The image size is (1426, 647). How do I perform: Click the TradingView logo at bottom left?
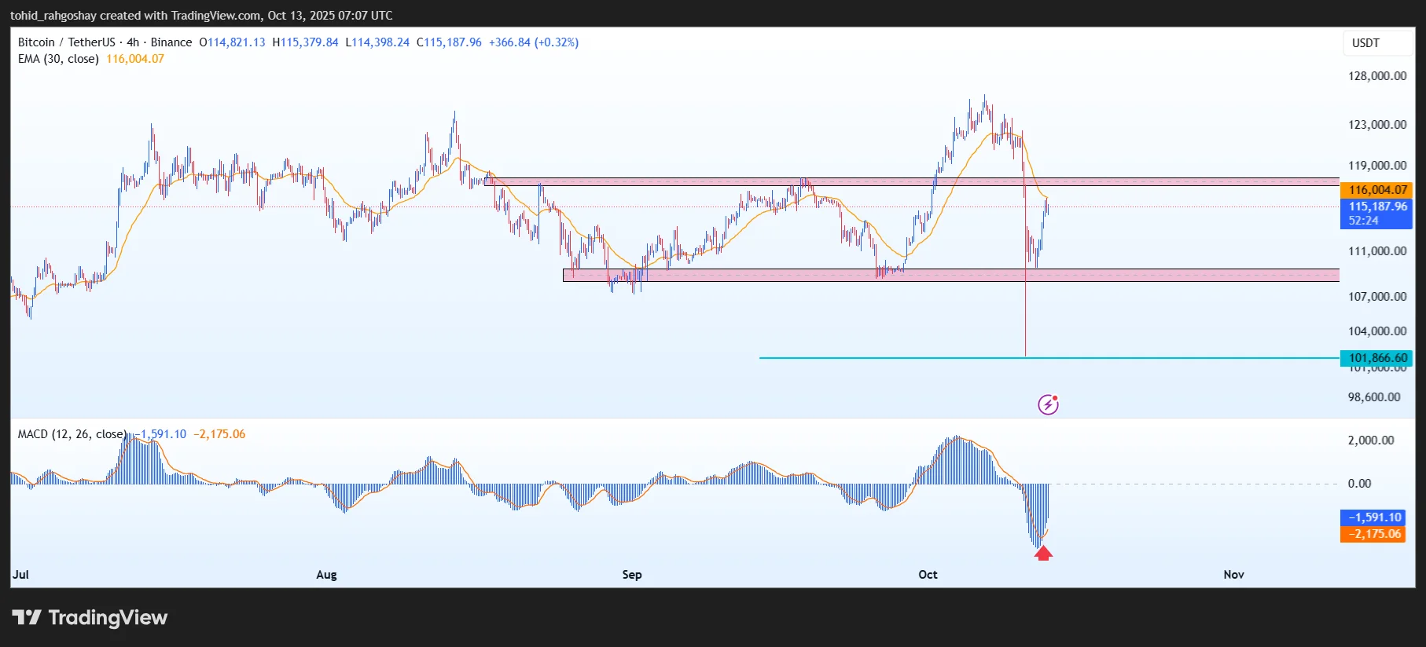point(90,618)
